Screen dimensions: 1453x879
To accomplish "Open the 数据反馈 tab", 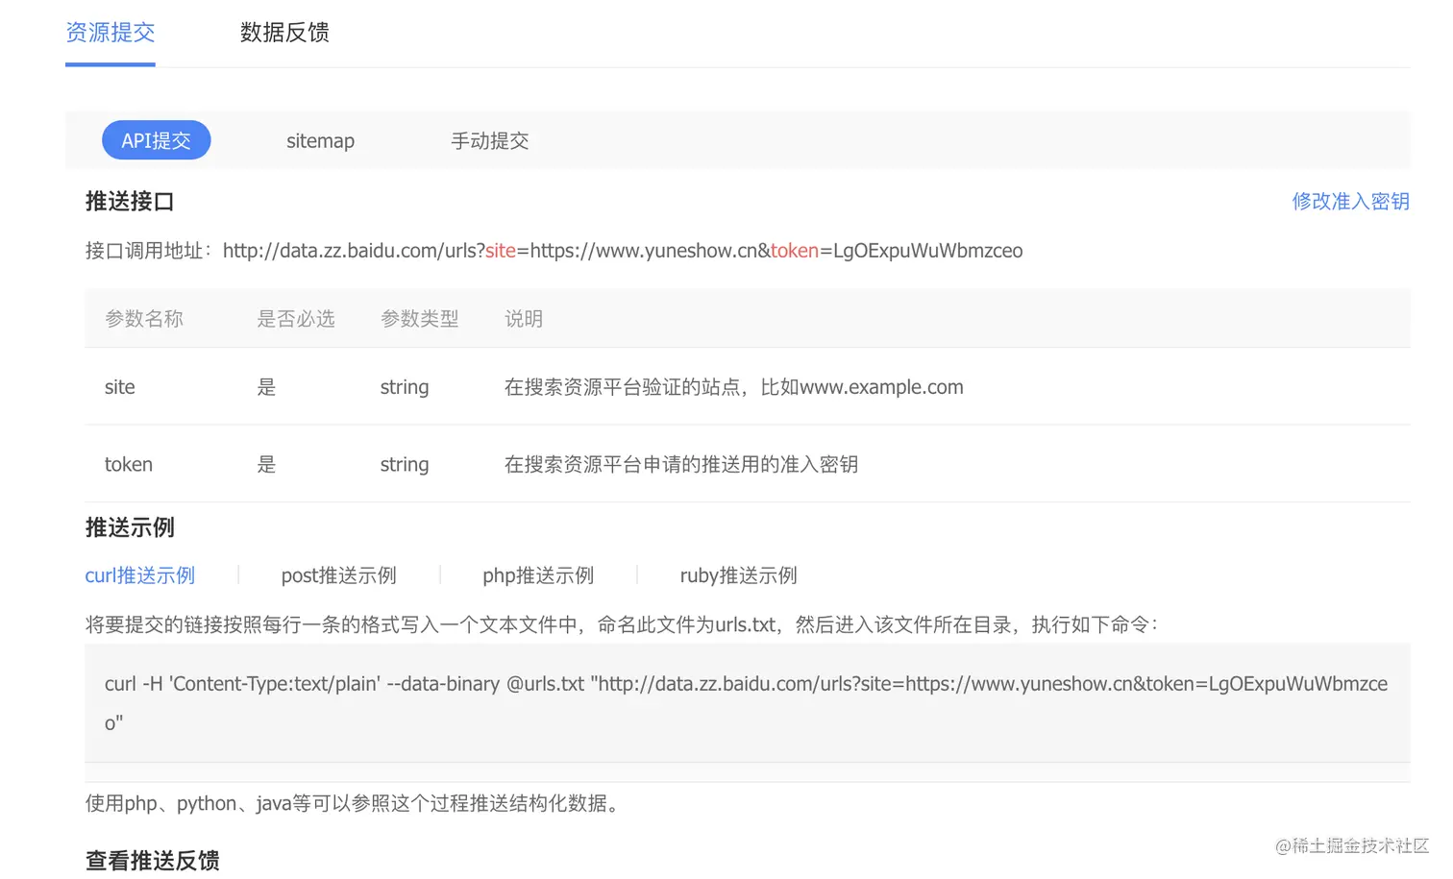I will (284, 33).
